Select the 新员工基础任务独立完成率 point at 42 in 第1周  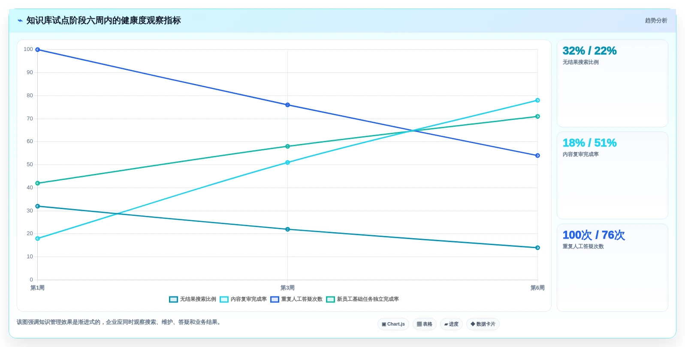[37, 183]
